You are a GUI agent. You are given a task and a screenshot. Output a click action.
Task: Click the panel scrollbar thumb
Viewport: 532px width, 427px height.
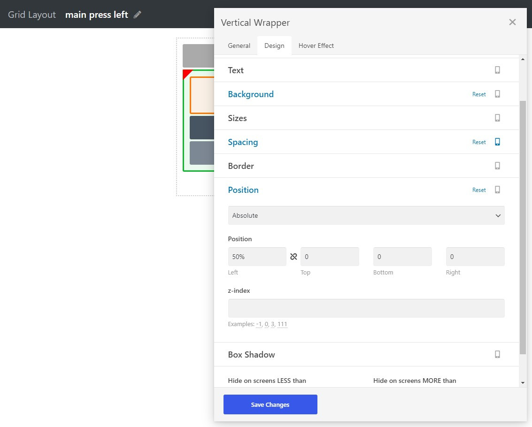point(523,227)
